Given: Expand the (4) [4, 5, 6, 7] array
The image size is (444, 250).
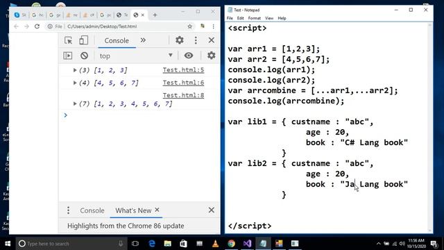Looking at the screenshot, I should point(75,83).
